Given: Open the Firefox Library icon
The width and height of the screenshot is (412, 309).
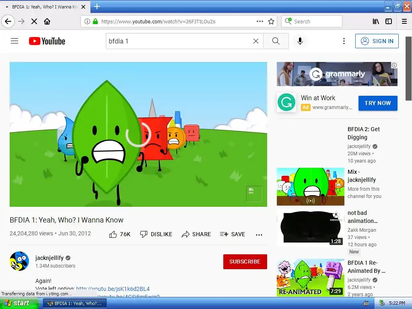Looking at the screenshot, I should (x=376, y=21).
